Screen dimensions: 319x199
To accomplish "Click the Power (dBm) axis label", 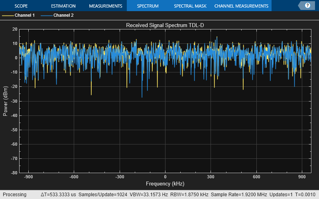I will [x=5, y=101].
